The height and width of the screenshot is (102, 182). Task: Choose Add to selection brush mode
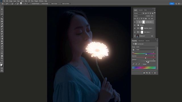click(x=15, y=4)
